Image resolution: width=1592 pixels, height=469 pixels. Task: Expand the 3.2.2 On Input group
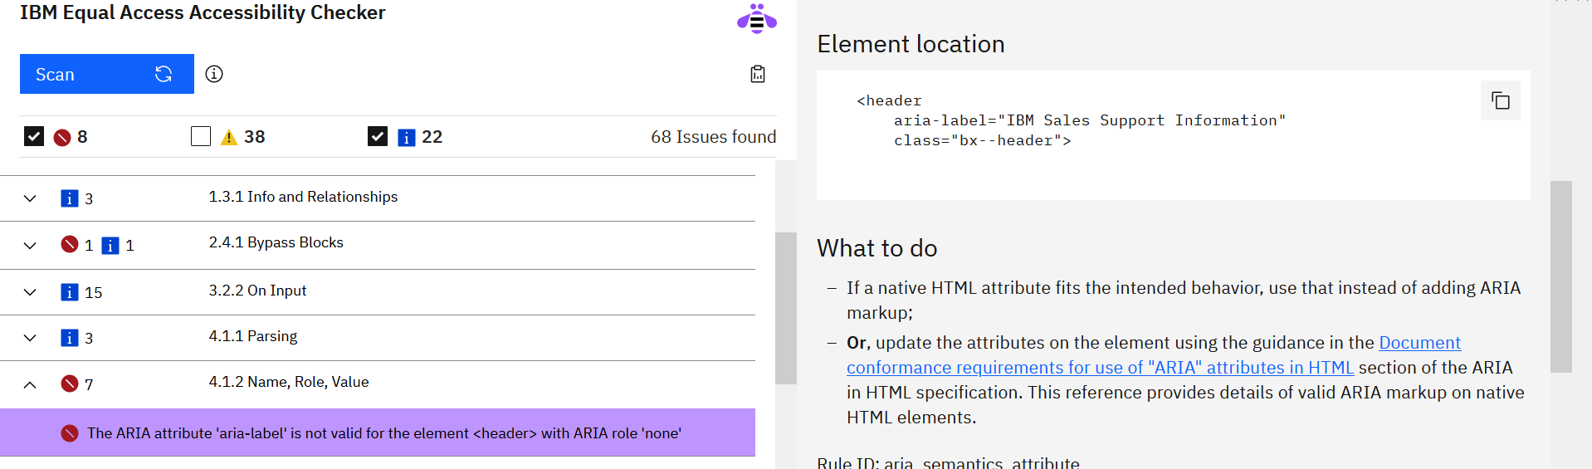coord(30,292)
